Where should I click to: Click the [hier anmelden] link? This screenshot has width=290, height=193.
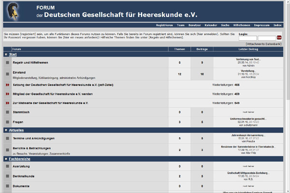[x=207, y=34]
